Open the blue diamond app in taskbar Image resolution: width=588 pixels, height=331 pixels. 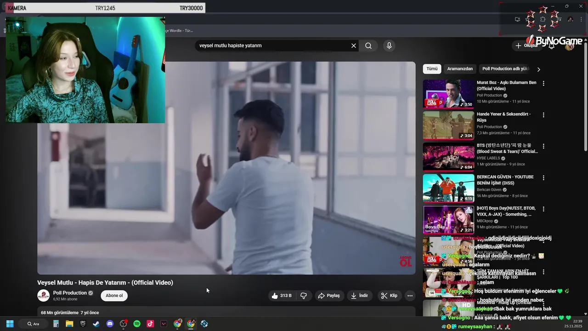point(204,324)
